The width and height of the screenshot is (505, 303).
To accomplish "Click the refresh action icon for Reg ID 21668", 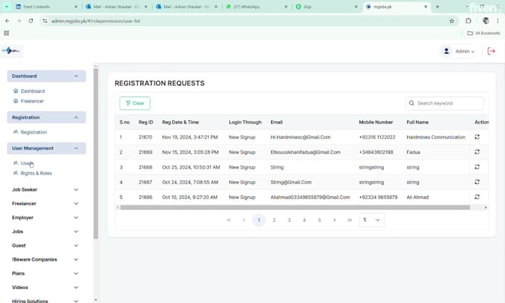I will click(477, 167).
